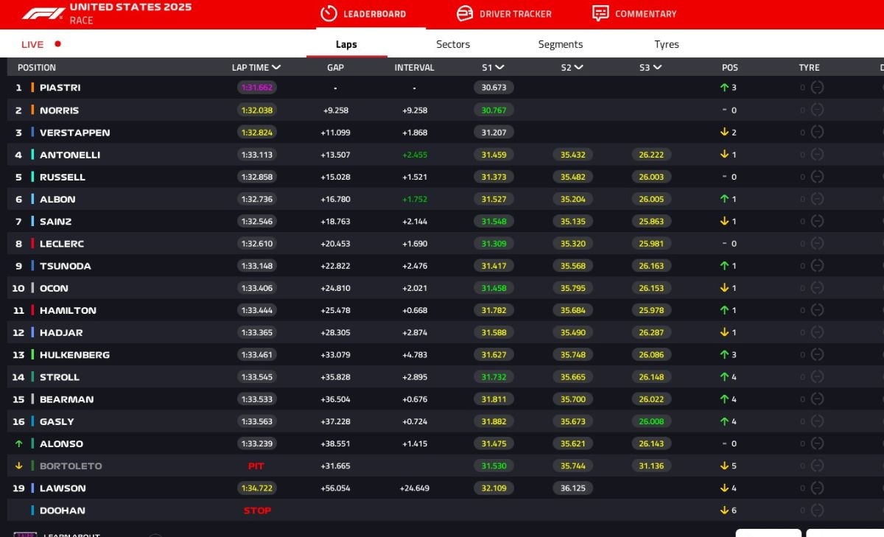
Task: Open the S3 column chevron dropdown
Action: pyautogui.click(x=657, y=67)
